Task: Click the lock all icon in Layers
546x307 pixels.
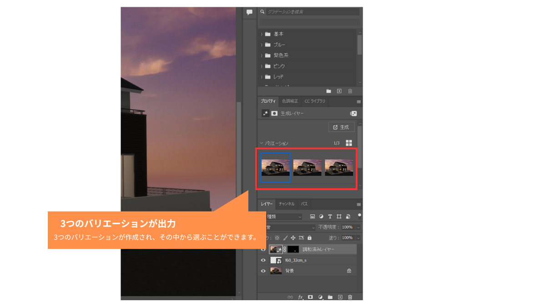Action: click(309, 238)
